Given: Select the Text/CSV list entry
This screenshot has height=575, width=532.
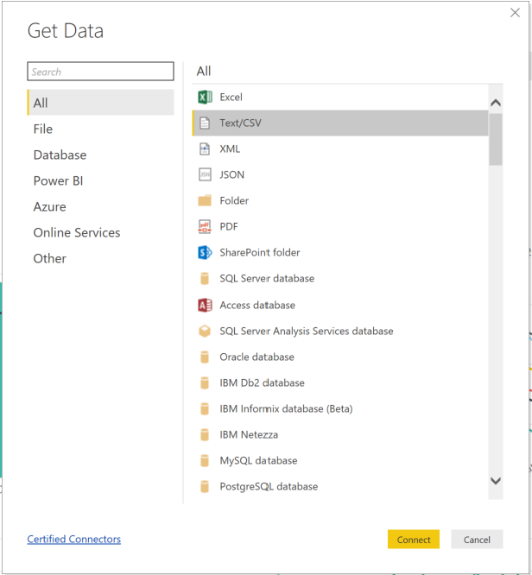Looking at the screenshot, I should pyautogui.click(x=340, y=123).
